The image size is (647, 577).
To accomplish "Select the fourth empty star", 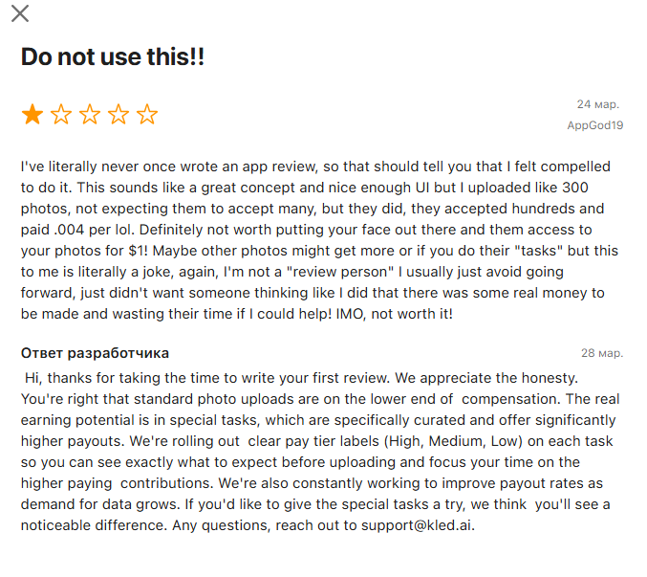I will pos(119,115).
